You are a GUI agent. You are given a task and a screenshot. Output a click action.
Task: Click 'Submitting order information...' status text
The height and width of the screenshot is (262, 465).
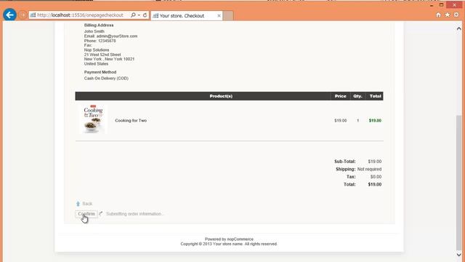click(135, 214)
